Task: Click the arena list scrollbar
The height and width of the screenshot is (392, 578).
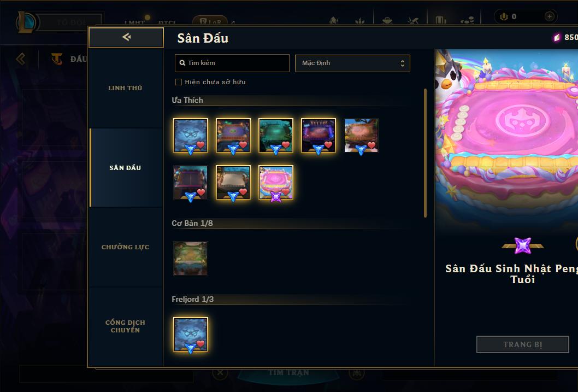Action: tap(426, 153)
